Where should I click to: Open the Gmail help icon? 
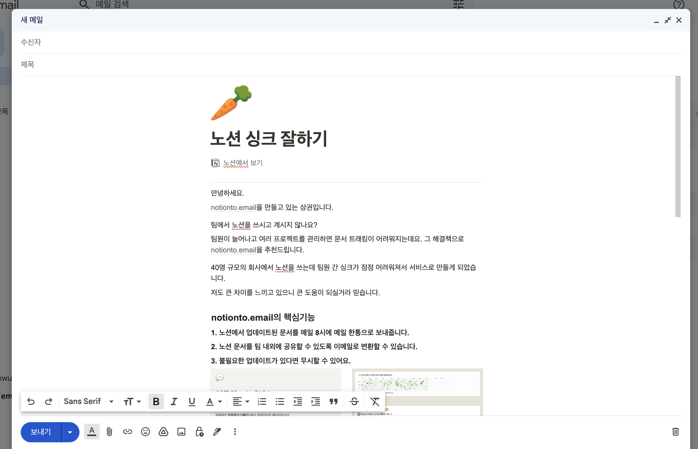(679, 4)
